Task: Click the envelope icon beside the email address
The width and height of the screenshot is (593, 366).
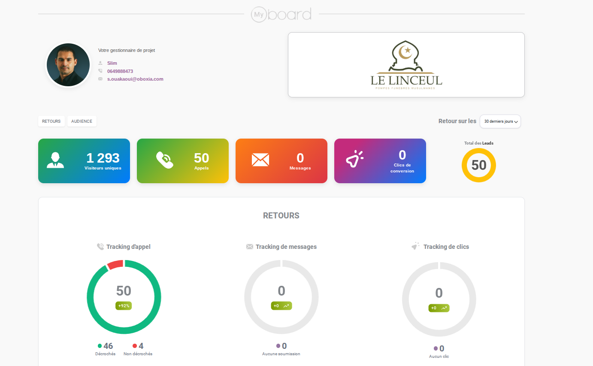Action: click(100, 79)
